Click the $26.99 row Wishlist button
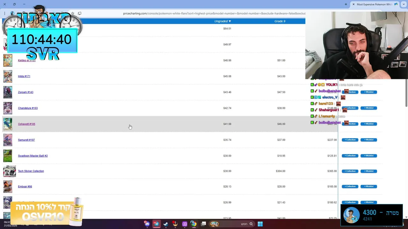This screenshot has height=229, width=408. (x=369, y=202)
